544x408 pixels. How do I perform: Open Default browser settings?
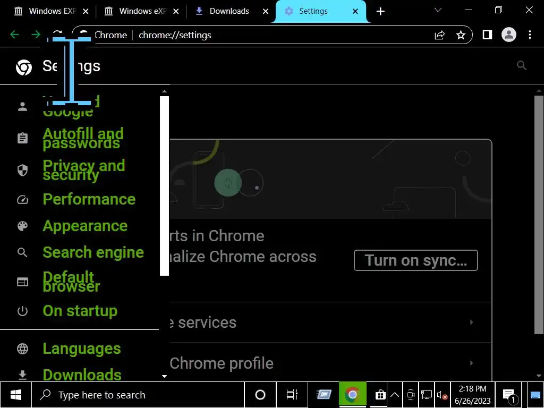(71, 282)
